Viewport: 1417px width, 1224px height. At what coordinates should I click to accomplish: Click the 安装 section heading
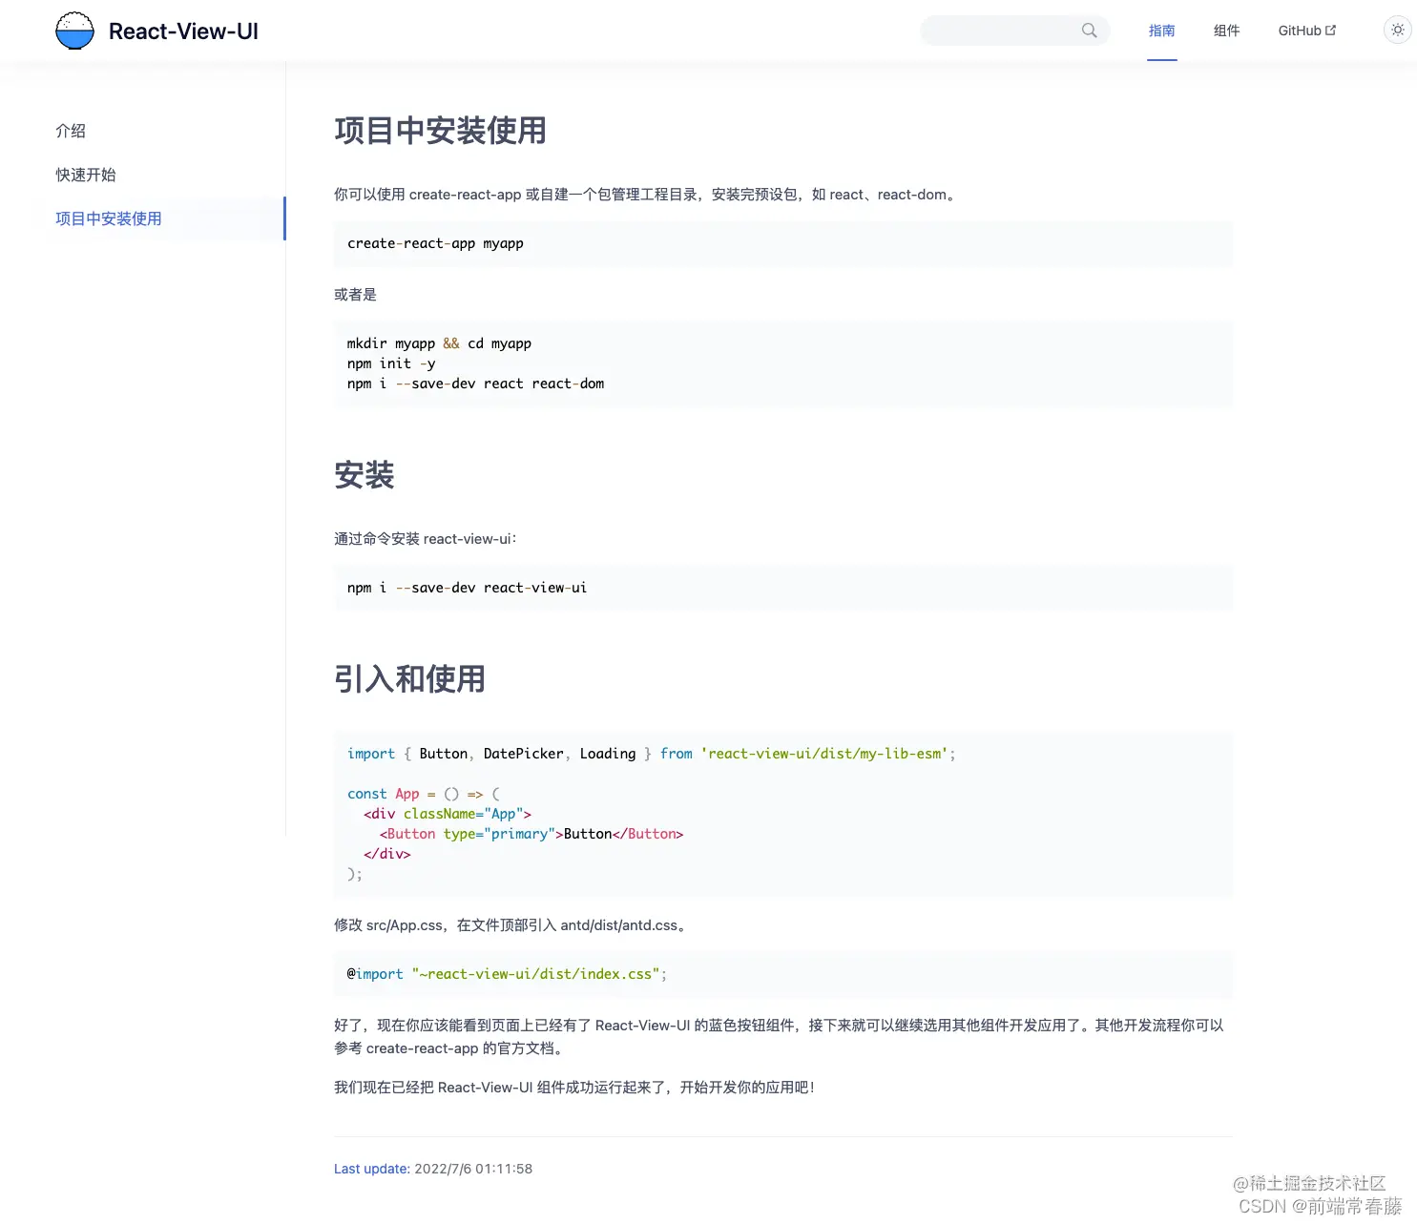(364, 475)
